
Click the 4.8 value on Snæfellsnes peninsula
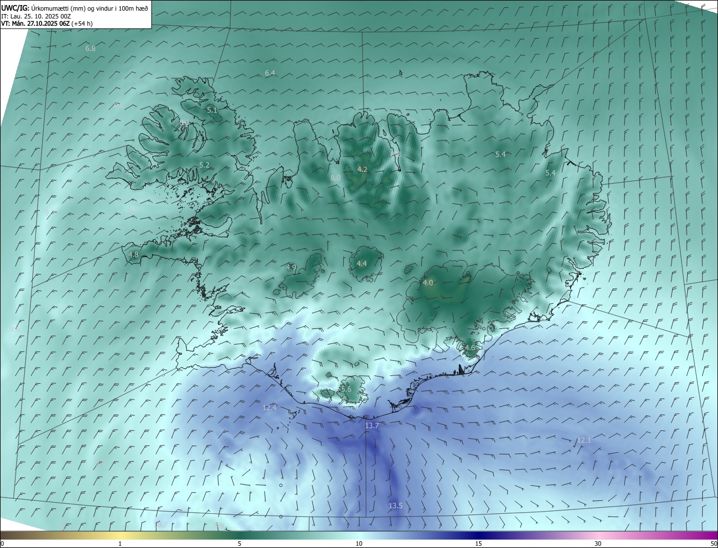click(134, 254)
